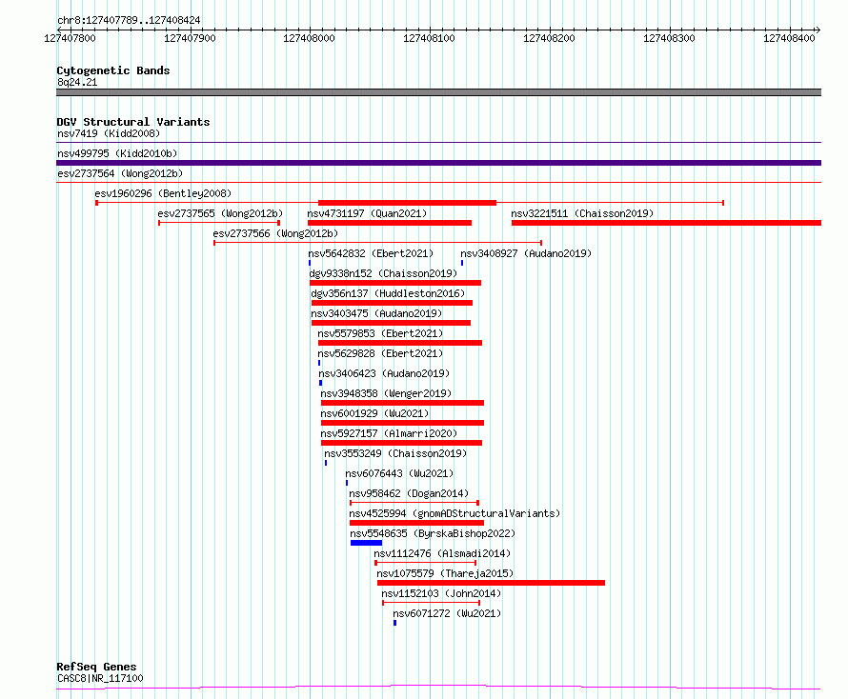Select the purple nsv499795 variant bar
The width and height of the screenshot is (848, 699).
(438, 163)
